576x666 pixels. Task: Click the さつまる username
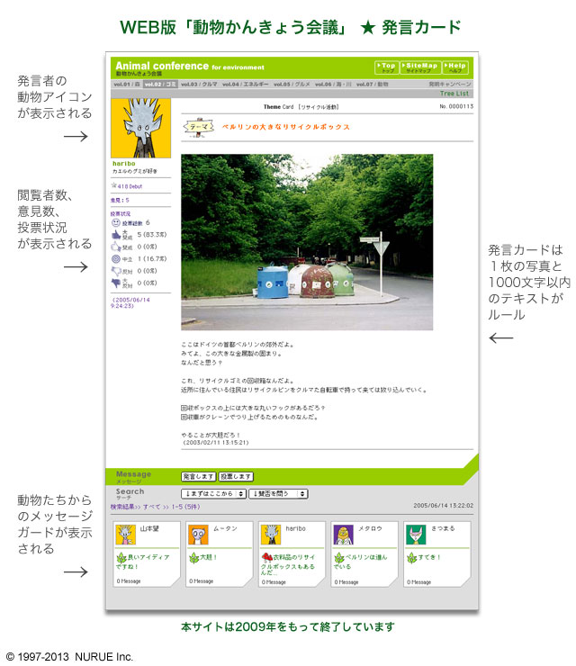point(443,529)
